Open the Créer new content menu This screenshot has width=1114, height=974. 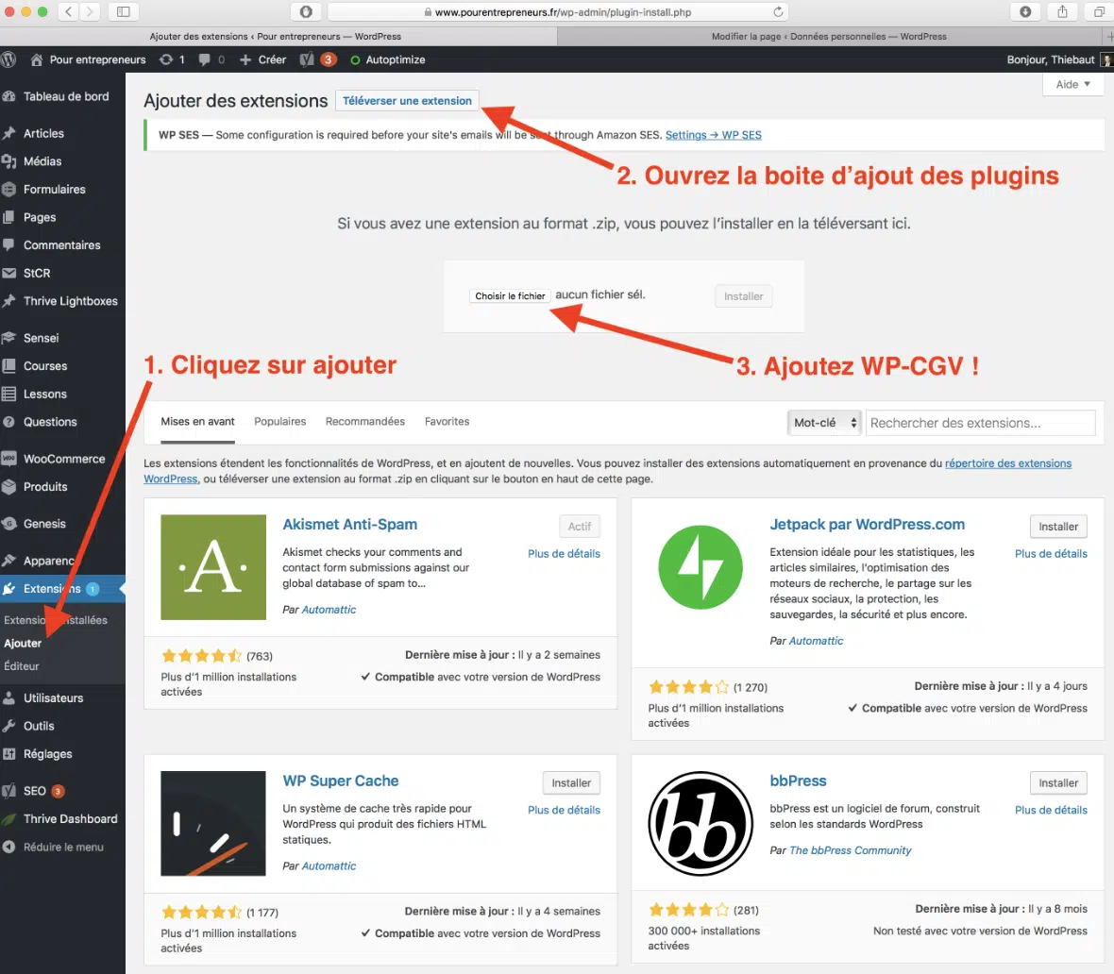[x=263, y=59]
